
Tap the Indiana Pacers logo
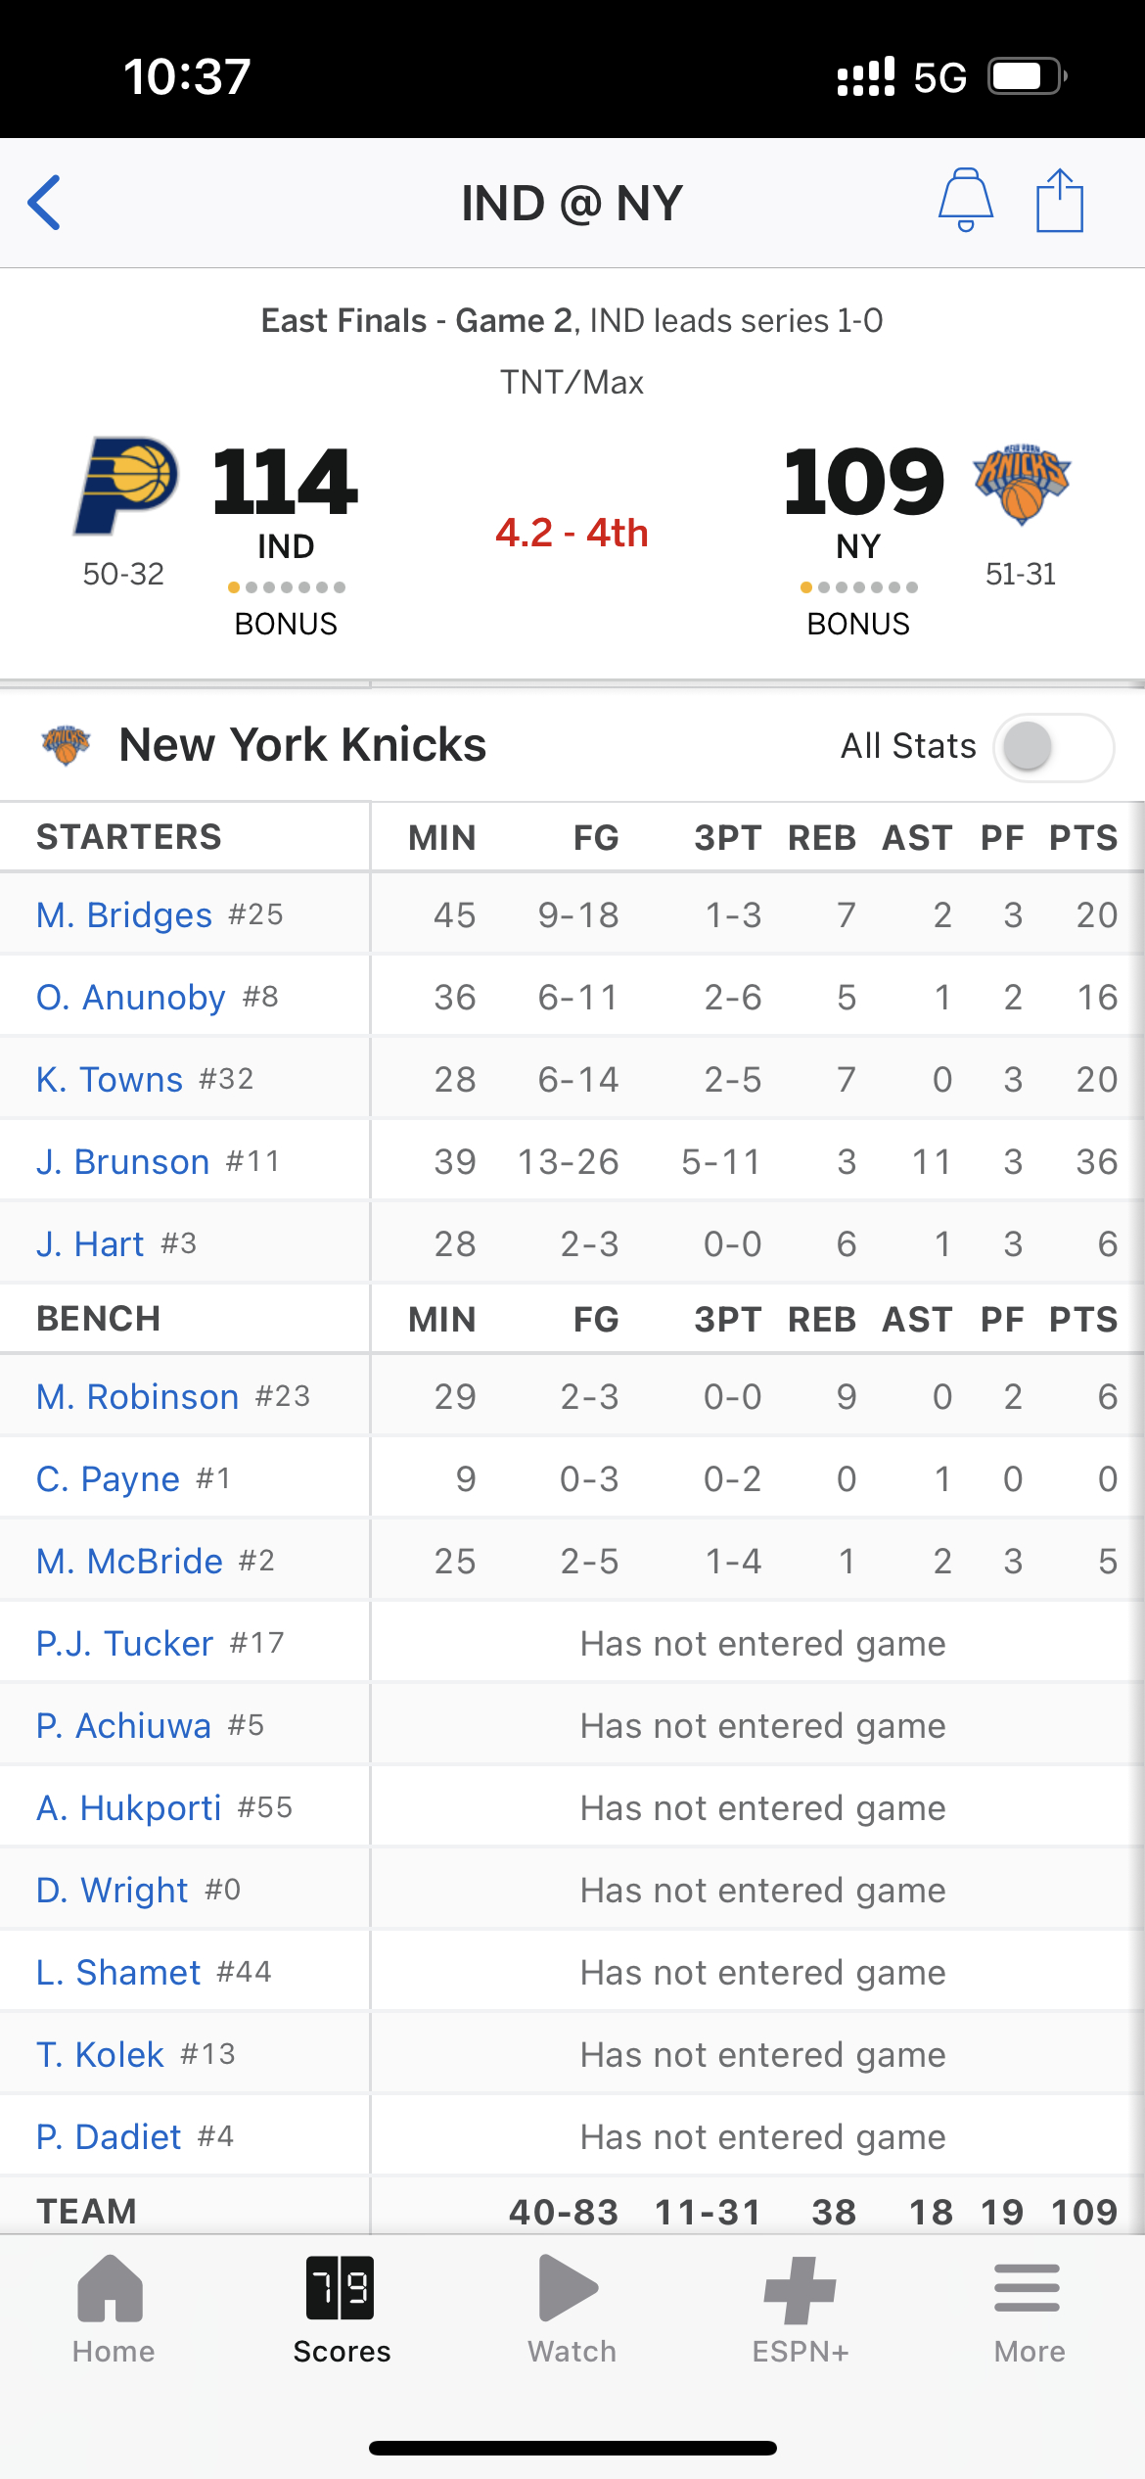pyautogui.click(x=126, y=486)
